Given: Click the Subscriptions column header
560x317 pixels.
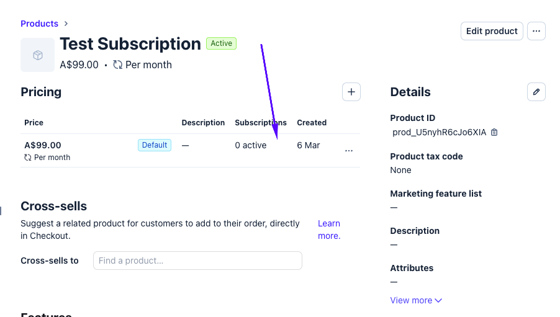Looking at the screenshot, I should coord(261,123).
